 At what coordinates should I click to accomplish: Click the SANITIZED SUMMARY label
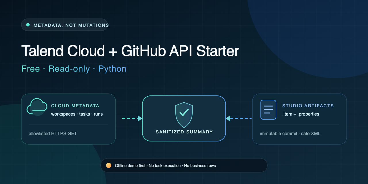pos(184,132)
